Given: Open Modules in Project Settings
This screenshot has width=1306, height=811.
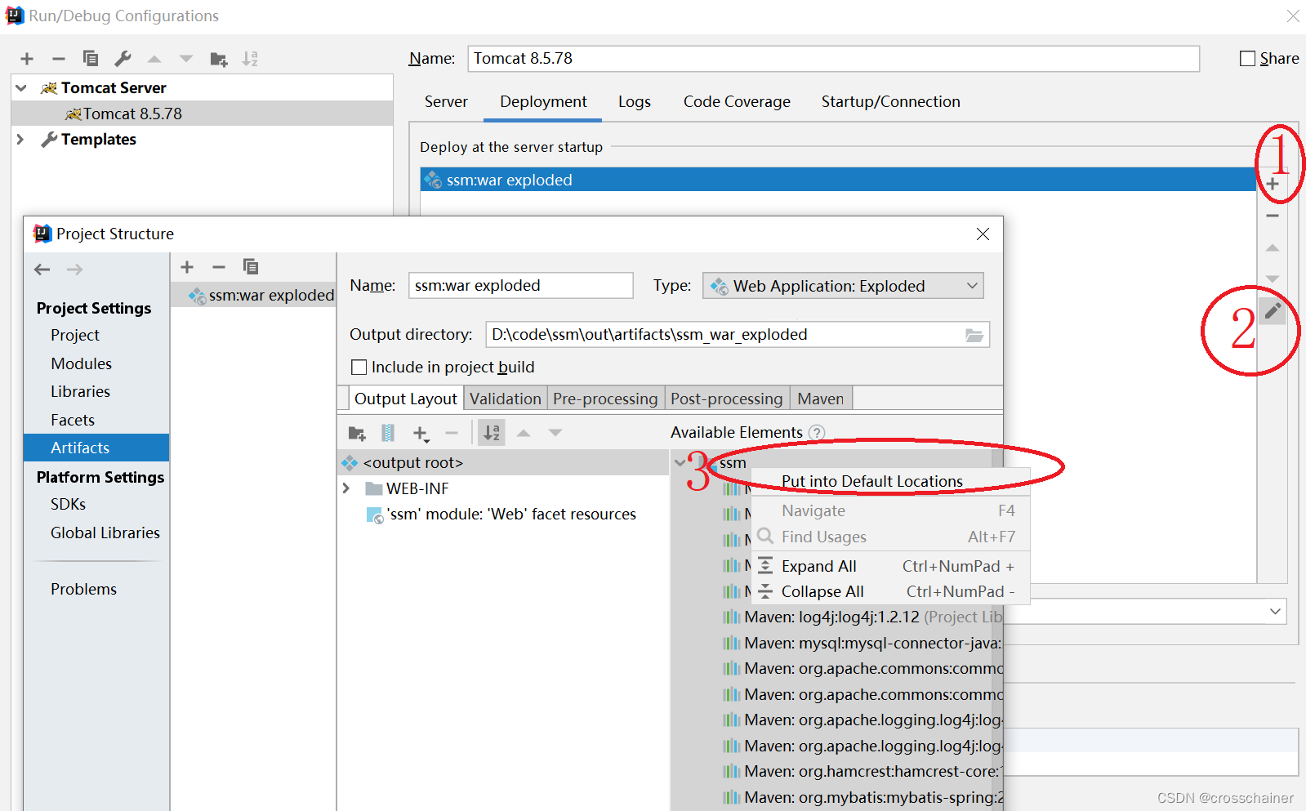Looking at the screenshot, I should (x=81, y=363).
